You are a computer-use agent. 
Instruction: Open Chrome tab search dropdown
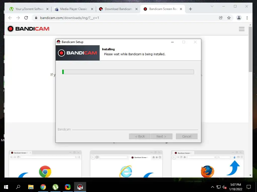212,6
